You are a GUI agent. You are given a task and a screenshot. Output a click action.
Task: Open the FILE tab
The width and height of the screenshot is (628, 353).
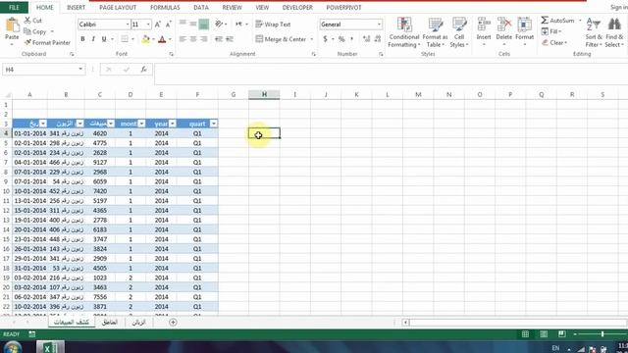(x=14, y=8)
